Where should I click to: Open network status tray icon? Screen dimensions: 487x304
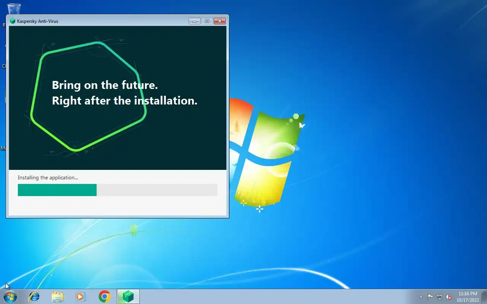click(439, 297)
